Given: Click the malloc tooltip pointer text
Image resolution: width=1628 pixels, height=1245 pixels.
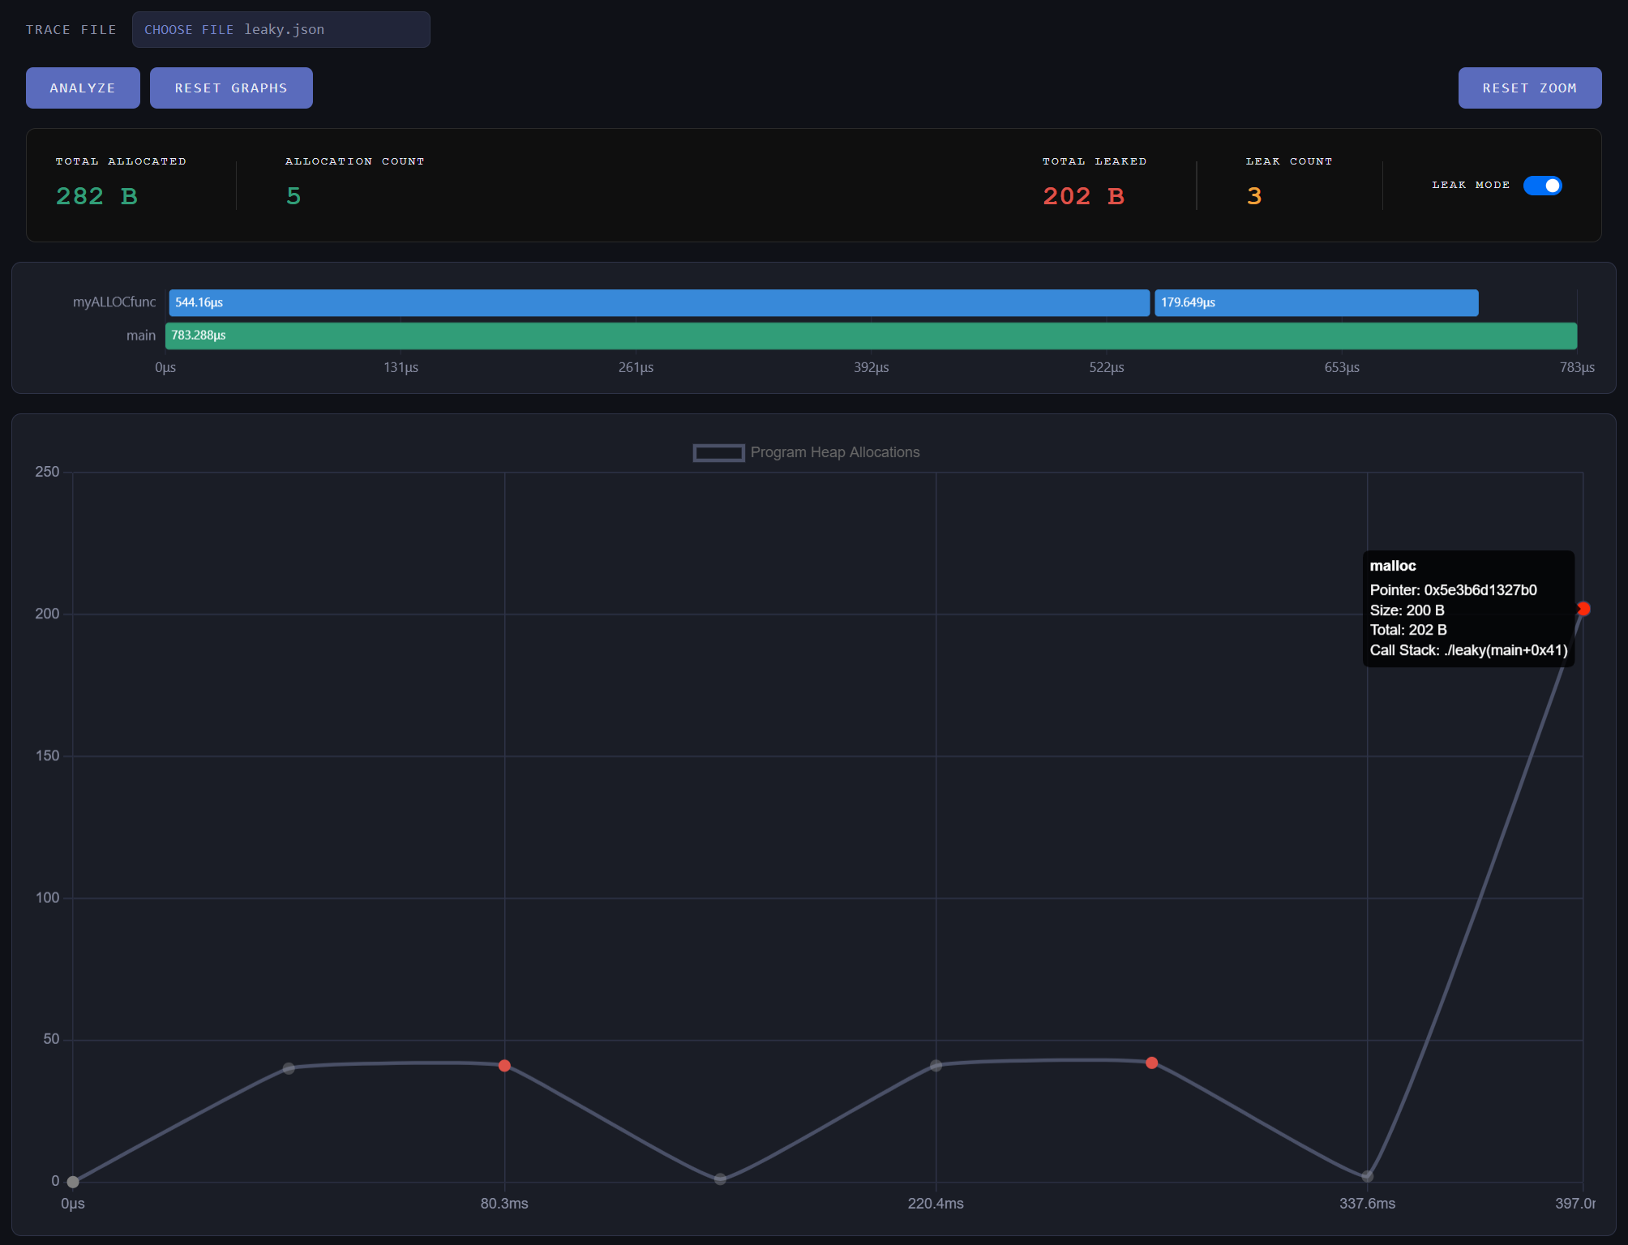Looking at the screenshot, I should 1453,590.
